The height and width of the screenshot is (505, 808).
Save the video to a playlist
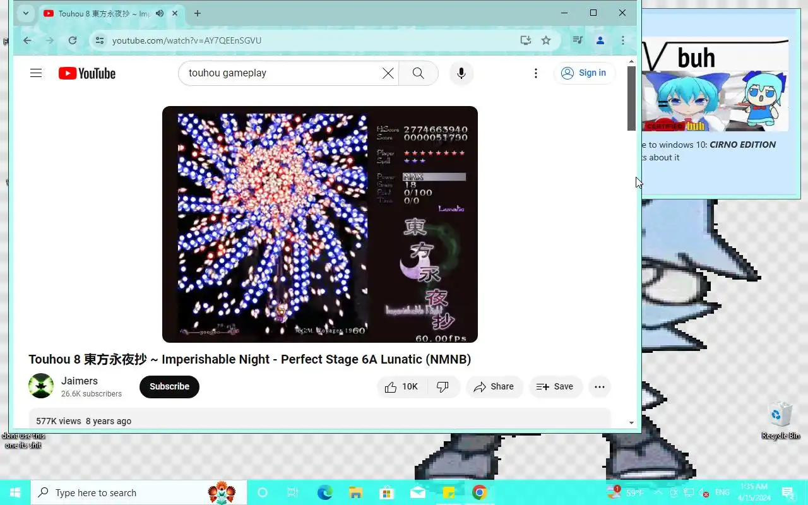[x=555, y=386]
